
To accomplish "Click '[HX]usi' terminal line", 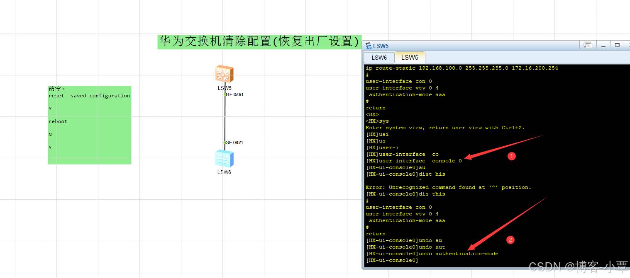I will [x=377, y=134].
